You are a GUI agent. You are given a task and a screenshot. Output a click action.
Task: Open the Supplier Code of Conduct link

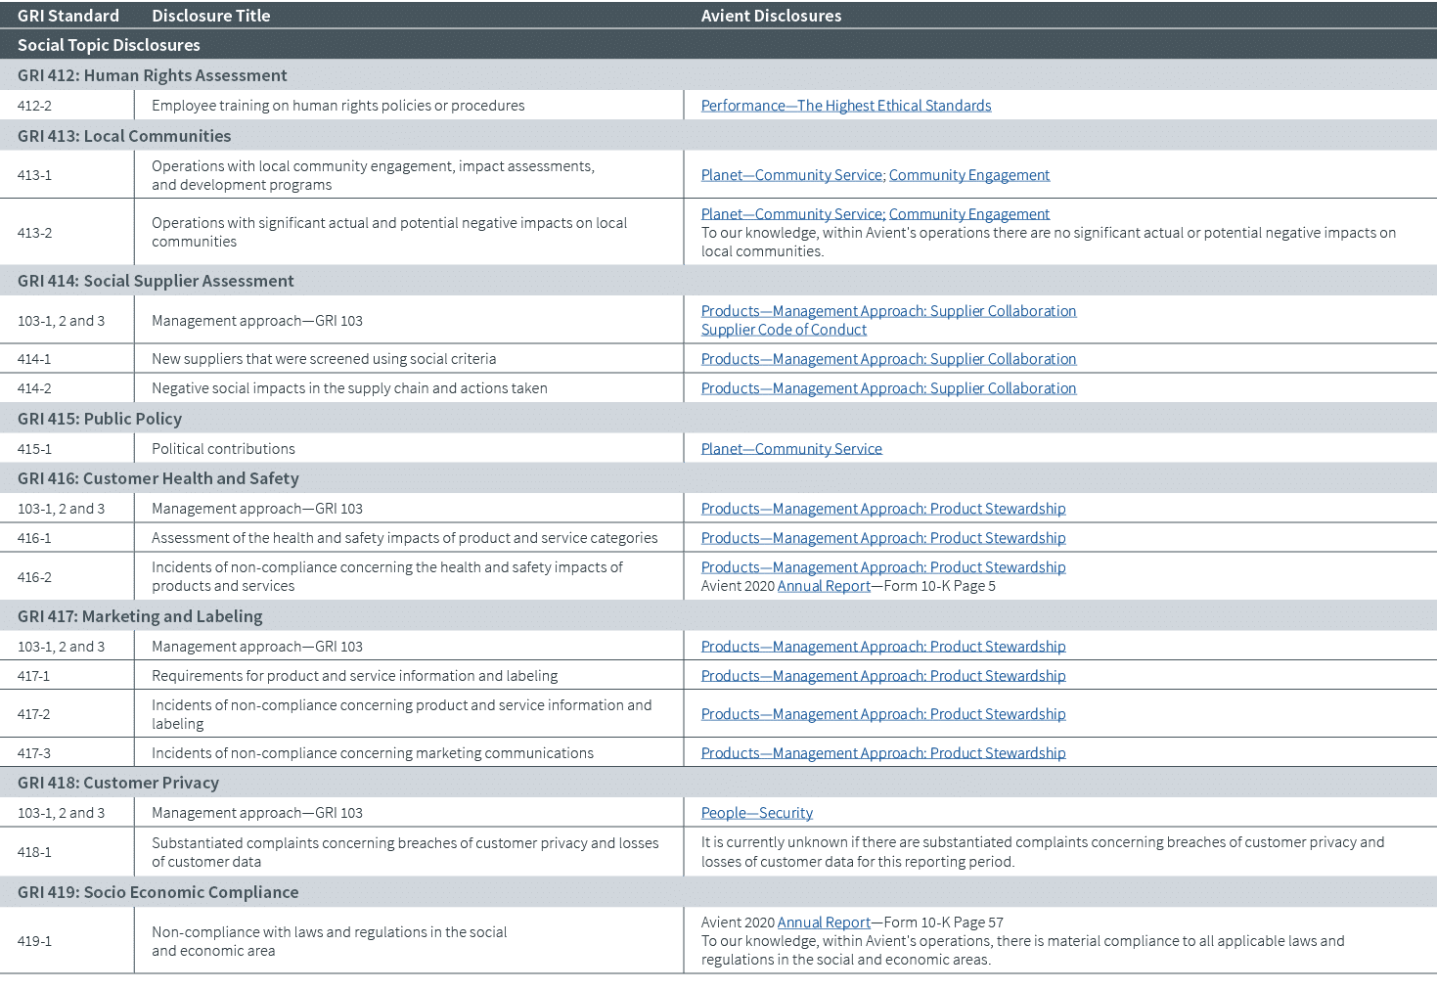coord(784,330)
